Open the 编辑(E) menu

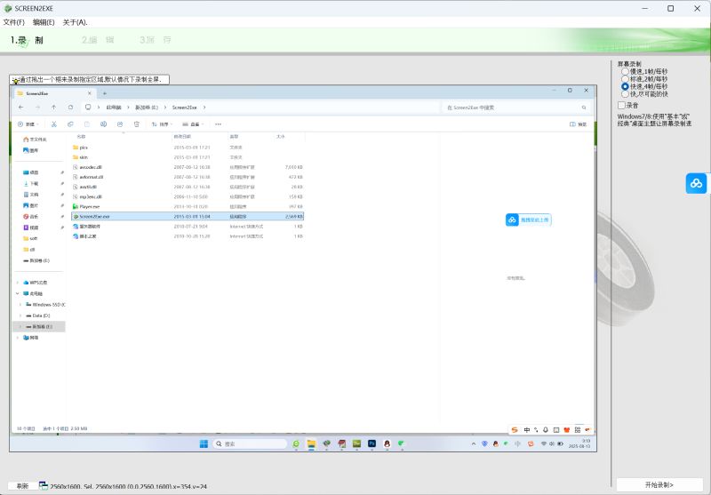44,22
